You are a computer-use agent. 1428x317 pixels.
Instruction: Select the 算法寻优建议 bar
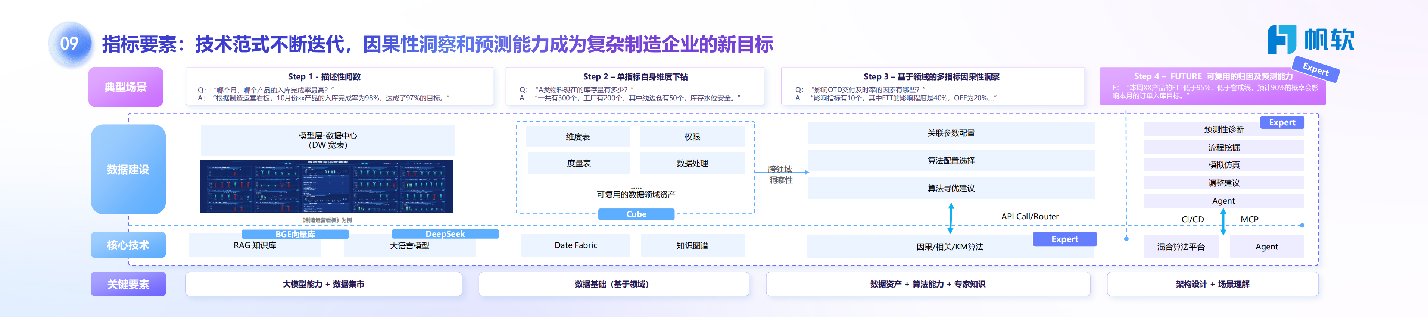[951, 188]
